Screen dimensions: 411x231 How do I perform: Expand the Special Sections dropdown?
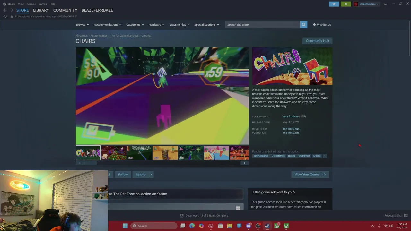[x=206, y=25]
